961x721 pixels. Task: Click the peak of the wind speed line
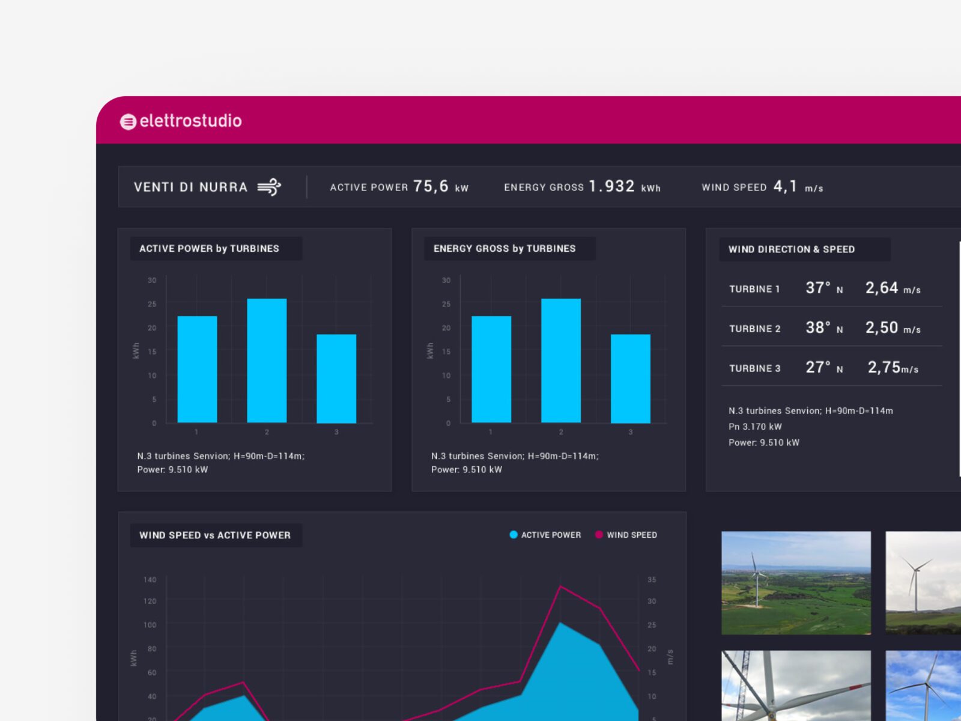pyautogui.click(x=560, y=586)
